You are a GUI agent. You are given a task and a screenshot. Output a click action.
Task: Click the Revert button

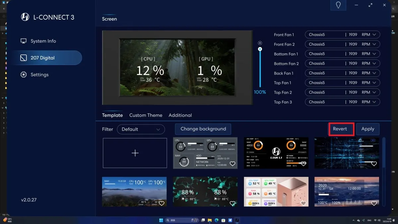340,129
